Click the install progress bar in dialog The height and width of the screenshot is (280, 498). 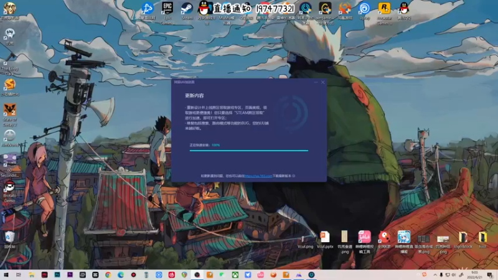[248, 151]
